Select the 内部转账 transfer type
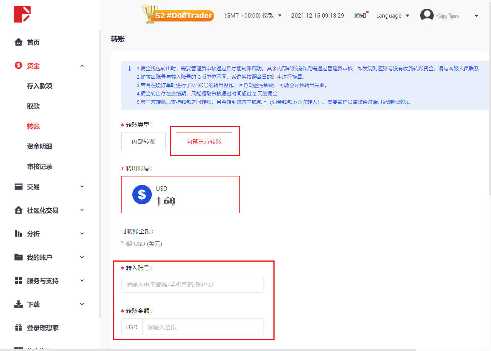Viewport: 491px width, 351px height. click(x=143, y=141)
